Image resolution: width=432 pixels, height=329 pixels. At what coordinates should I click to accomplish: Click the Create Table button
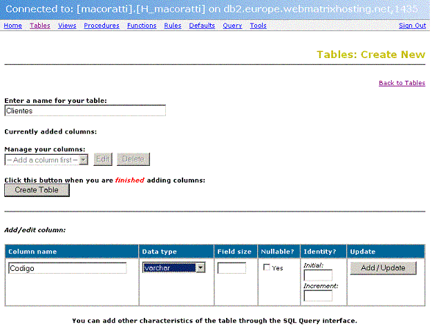(x=37, y=190)
